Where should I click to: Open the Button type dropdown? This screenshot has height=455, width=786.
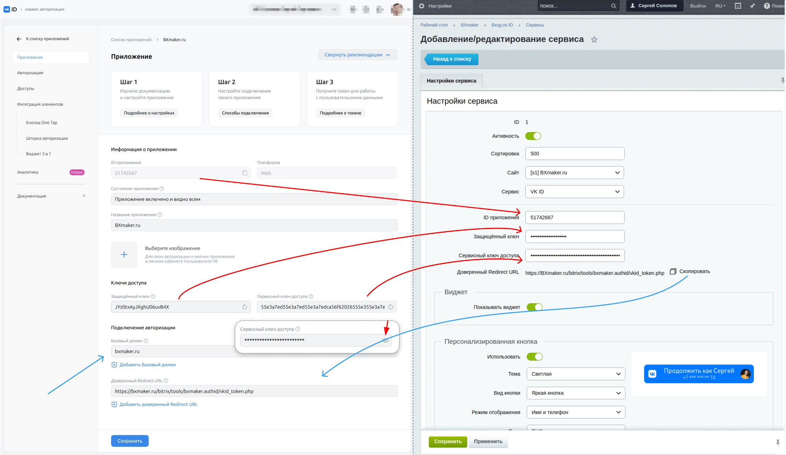pos(576,393)
